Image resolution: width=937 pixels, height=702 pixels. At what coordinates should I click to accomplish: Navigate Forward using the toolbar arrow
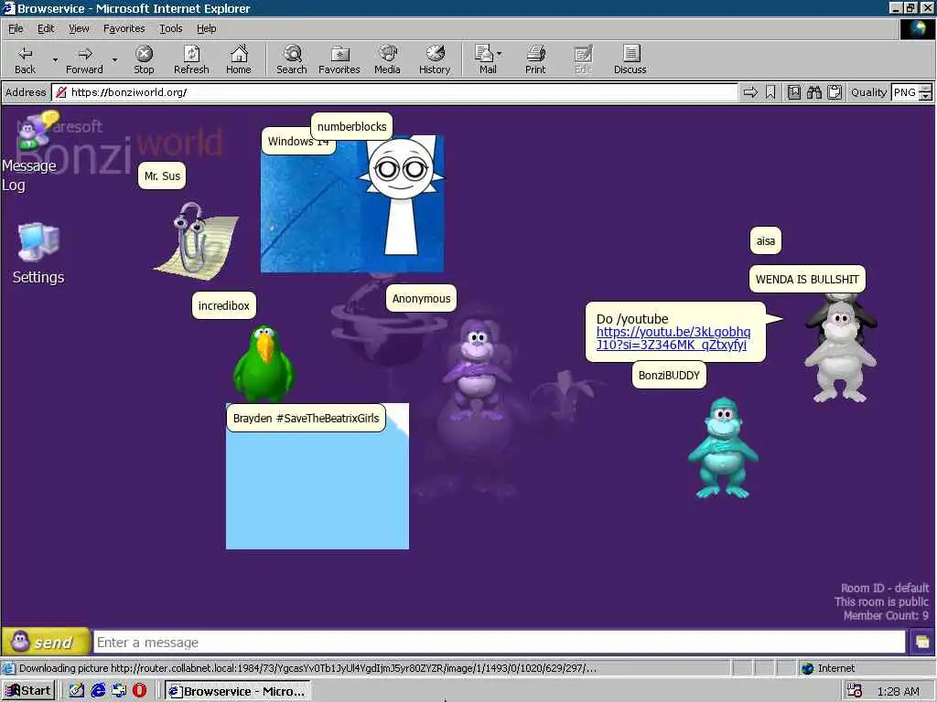pos(84,59)
